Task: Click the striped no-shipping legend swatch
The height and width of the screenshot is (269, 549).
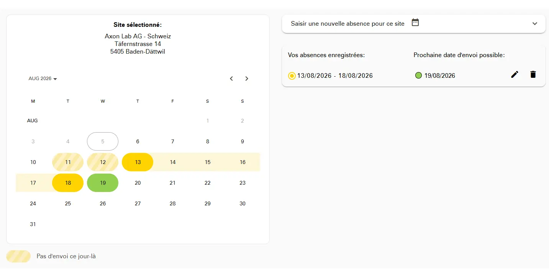Action: [18, 256]
